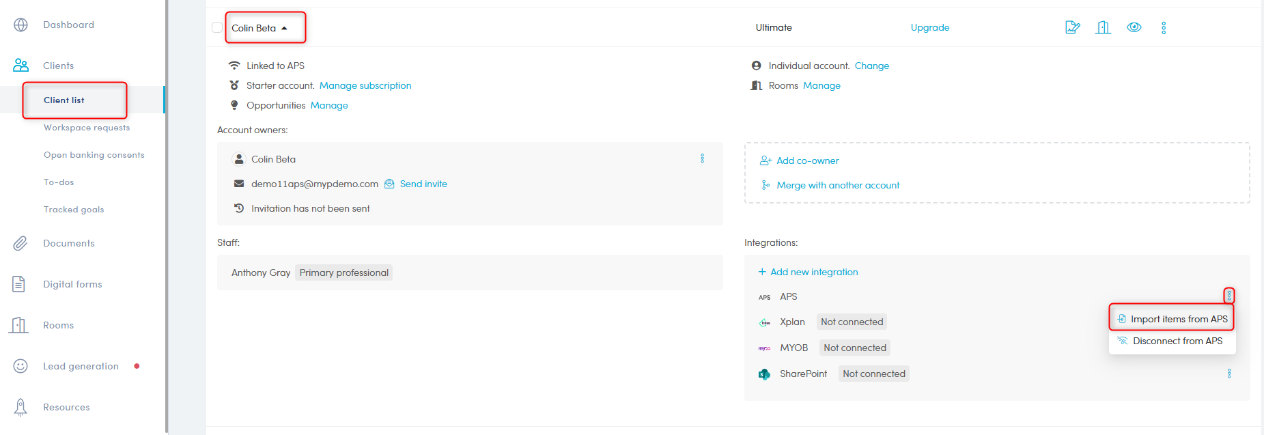Viewport: 1264px width, 435px height.
Task: Open Lead generation in sidebar
Action: click(81, 366)
